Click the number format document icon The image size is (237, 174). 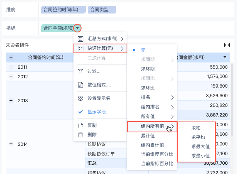click(x=80, y=85)
